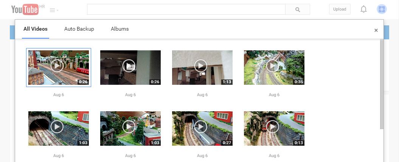Select the dark 0:26 video thumbnail
The height and width of the screenshot is (162, 399).
[130, 67]
